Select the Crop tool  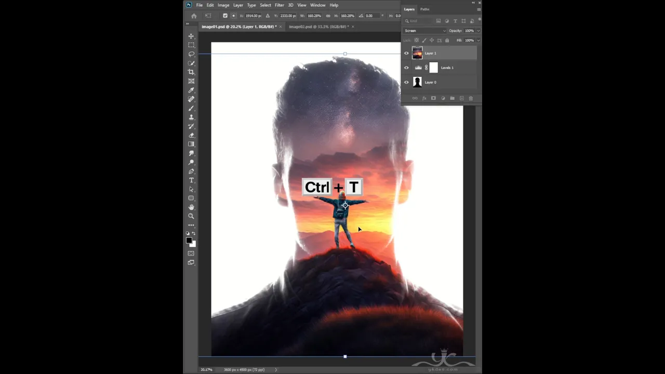click(x=191, y=72)
